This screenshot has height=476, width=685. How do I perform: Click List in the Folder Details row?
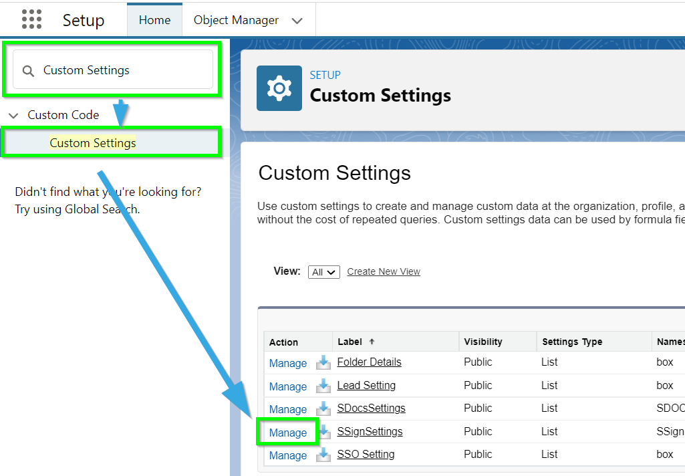549,362
